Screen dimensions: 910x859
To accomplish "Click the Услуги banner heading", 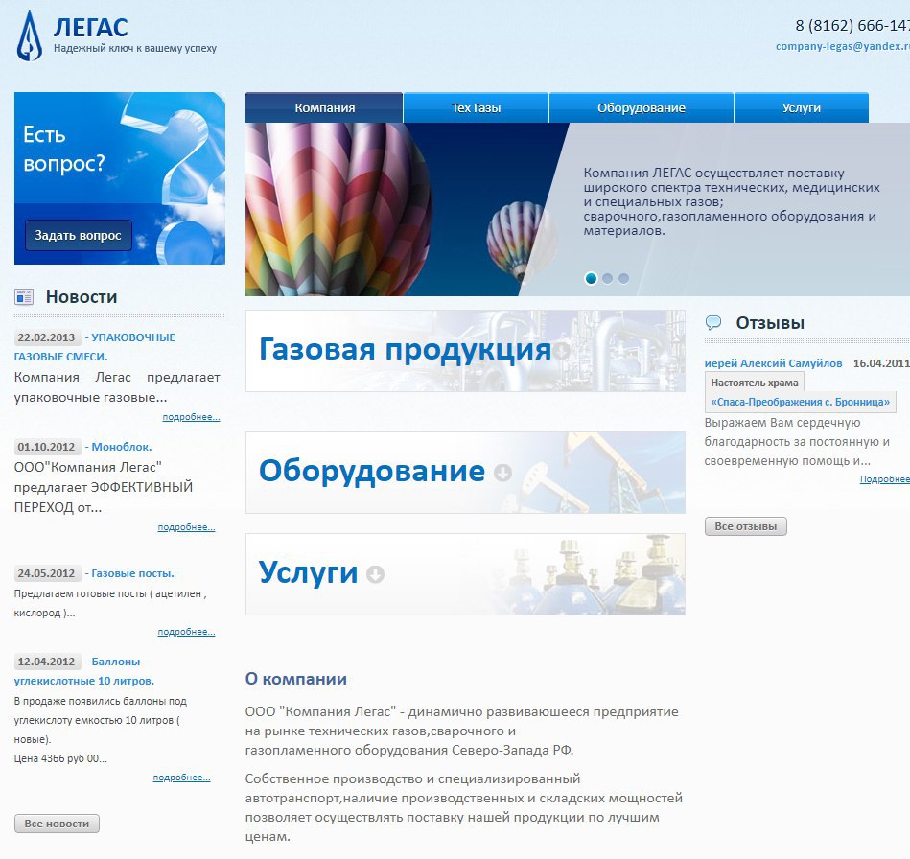I will click(x=308, y=572).
